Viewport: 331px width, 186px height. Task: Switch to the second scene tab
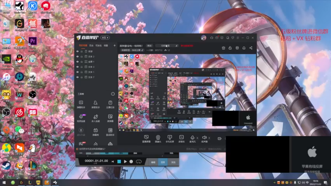click(91, 45)
